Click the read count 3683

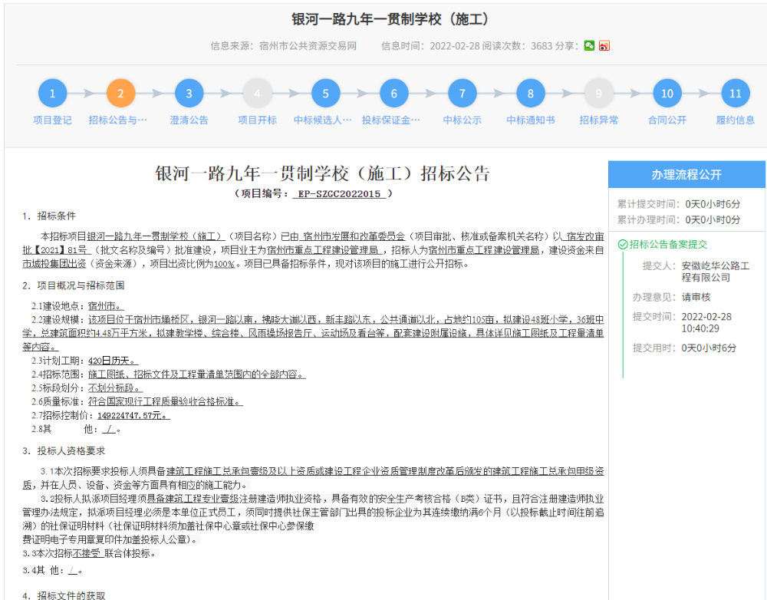click(x=542, y=46)
